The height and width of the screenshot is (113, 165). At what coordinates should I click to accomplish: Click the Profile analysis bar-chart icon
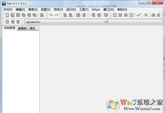point(153,15)
